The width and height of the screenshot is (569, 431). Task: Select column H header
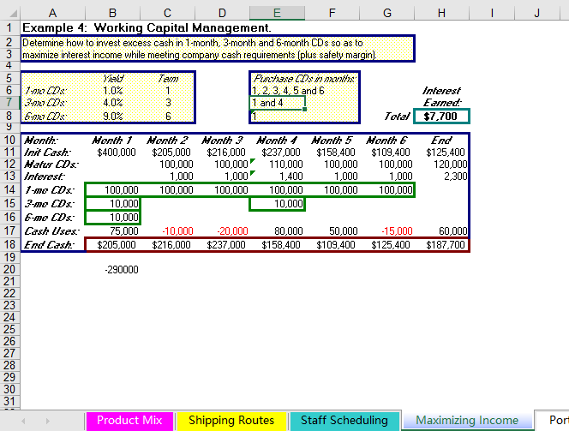(x=441, y=12)
